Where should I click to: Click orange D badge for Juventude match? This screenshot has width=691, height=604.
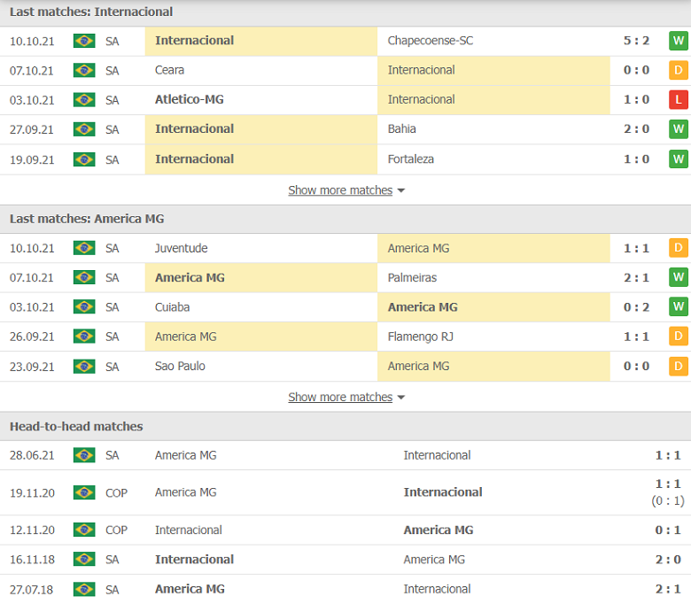(x=679, y=248)
